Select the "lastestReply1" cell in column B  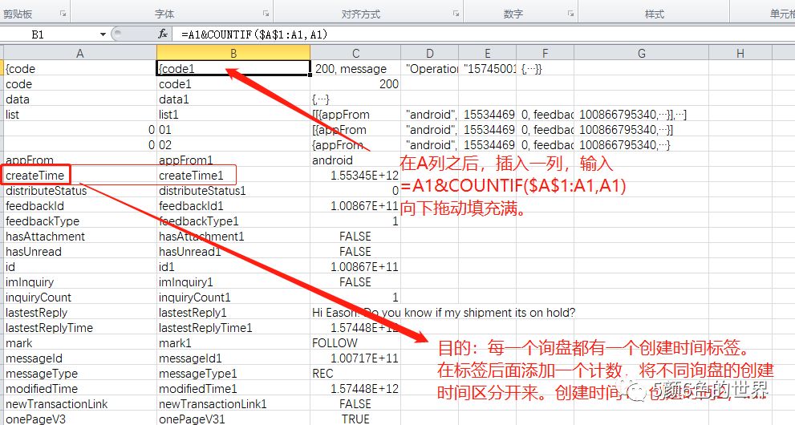click(x=233, y=312)
